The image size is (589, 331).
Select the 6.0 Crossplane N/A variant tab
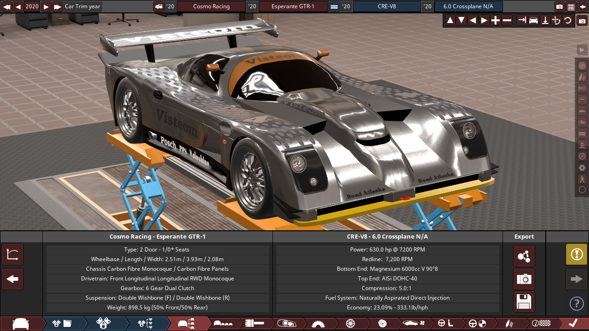pos(468,6)
